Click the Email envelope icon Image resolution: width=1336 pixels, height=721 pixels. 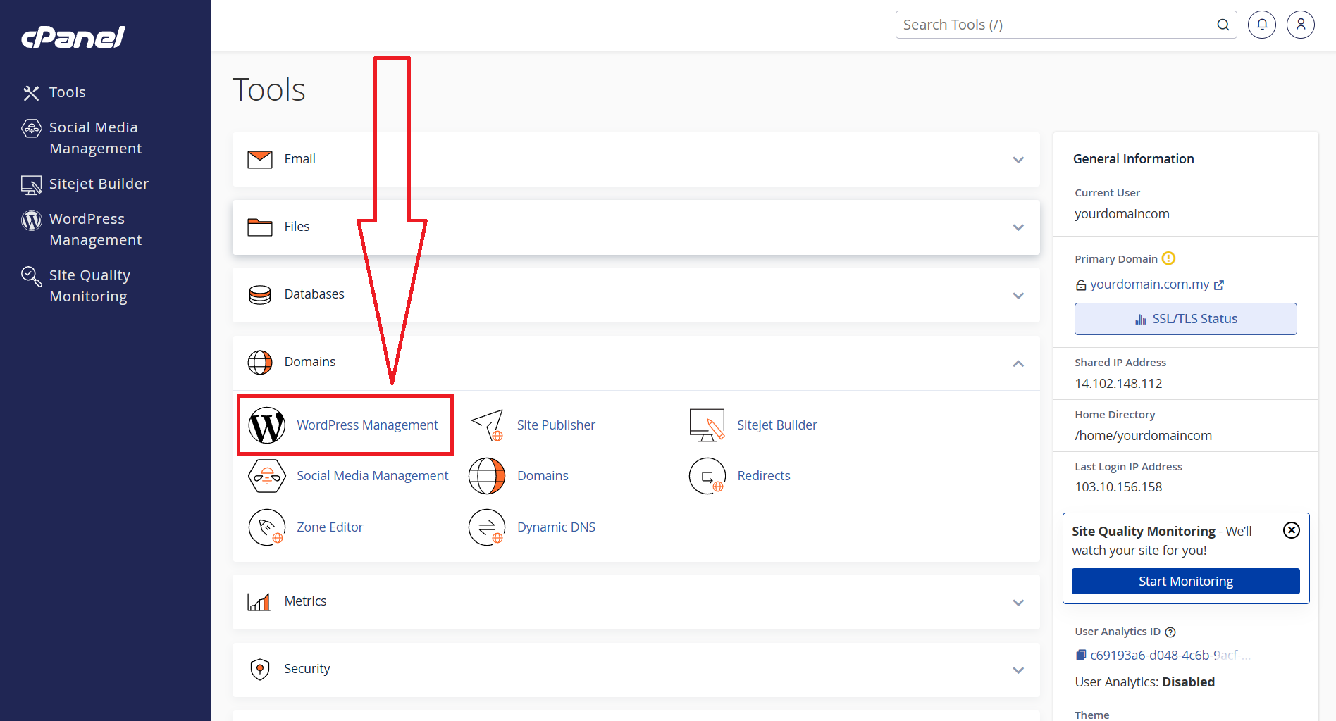pos(260,159)
